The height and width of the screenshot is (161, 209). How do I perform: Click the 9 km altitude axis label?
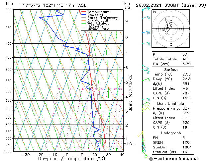[127, 21]
